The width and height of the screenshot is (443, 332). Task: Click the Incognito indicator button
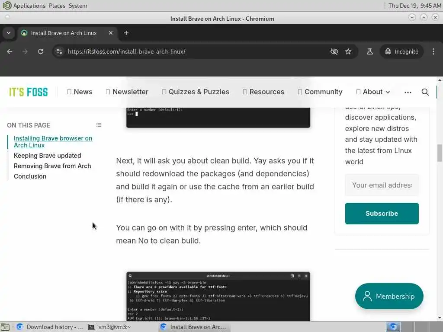pyautogui.click(x=401, y=51)
